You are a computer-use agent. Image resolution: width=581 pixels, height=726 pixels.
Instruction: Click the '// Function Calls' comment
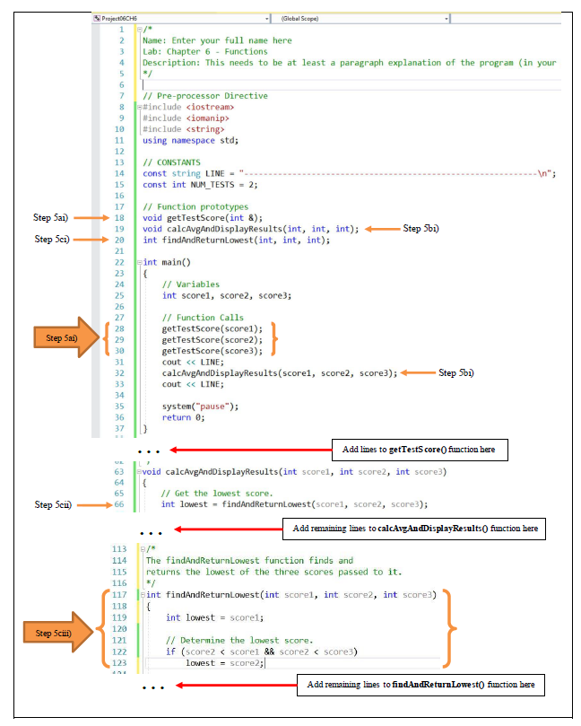203,318
